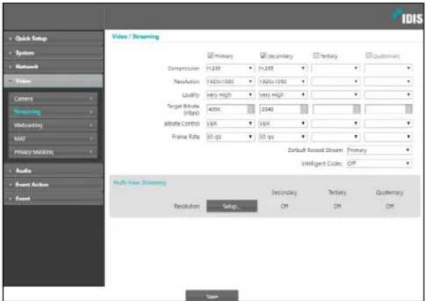Click the Multi-View Streaming section title
The image size is (426, 301).
tap(139, 182)
